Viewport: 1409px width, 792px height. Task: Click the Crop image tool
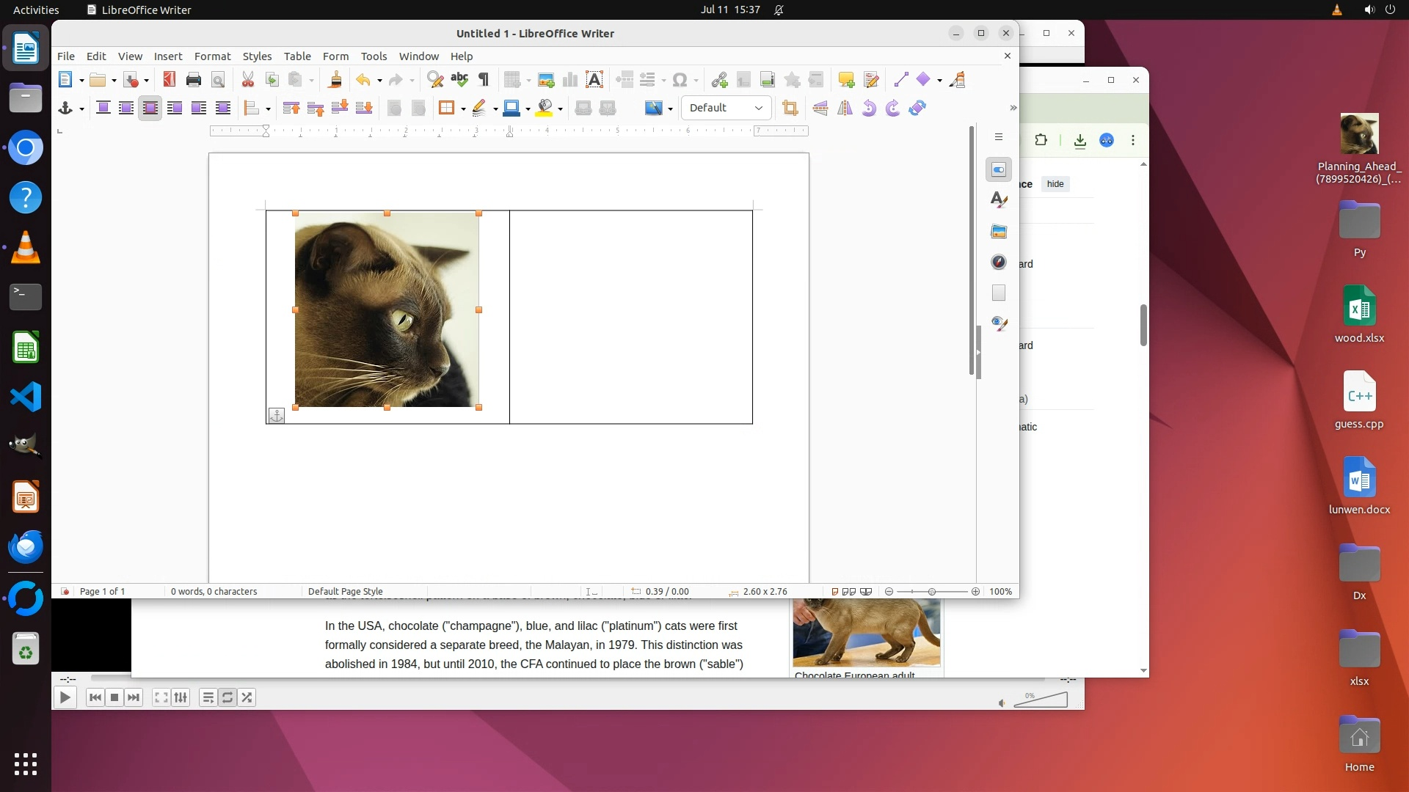[x=790, y=109]
